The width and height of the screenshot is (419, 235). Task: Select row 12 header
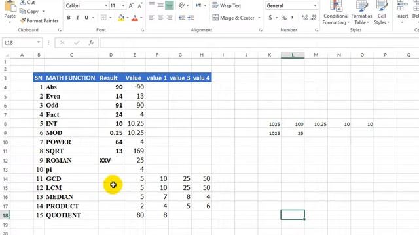5,161
